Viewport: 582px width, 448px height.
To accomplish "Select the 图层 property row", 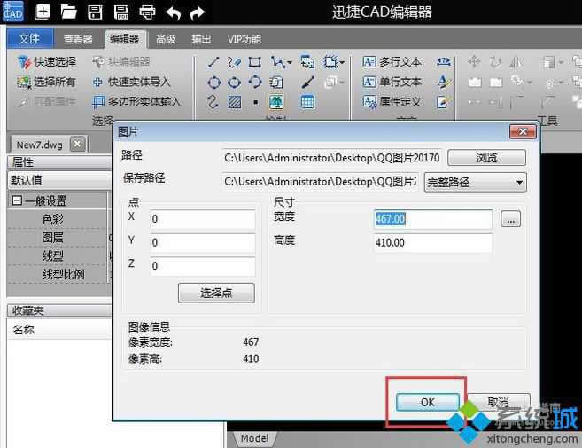I will point(58,237).
